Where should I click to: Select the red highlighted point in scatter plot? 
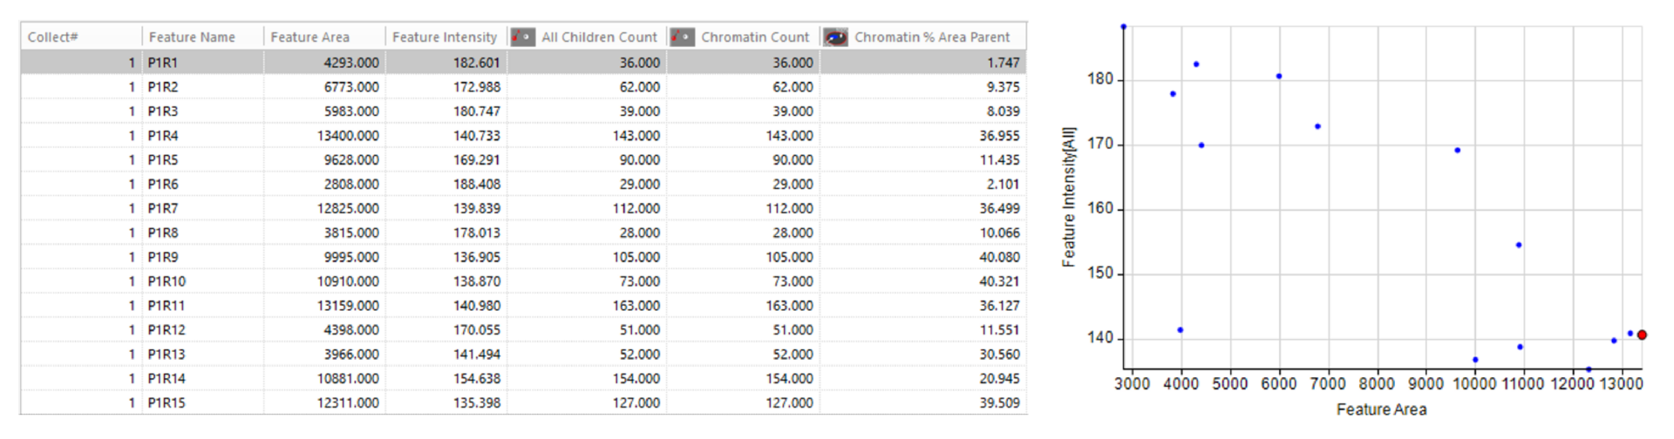click(1642, 334)
